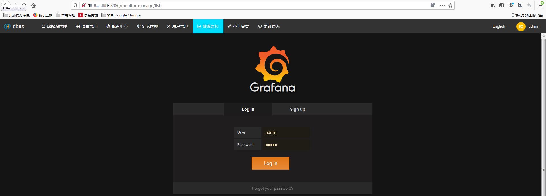546x196 pixels.
Task: Focus the User input field
Action: coord(286,133)
